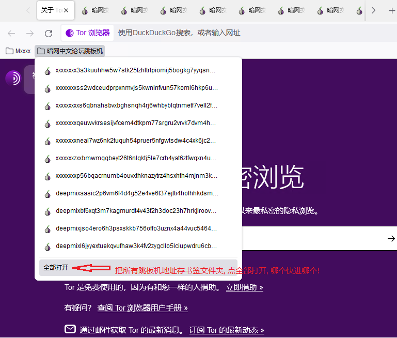Click the 立即捐助 donate link
Screen dimensions: 397x338
(x=244, y=287)
